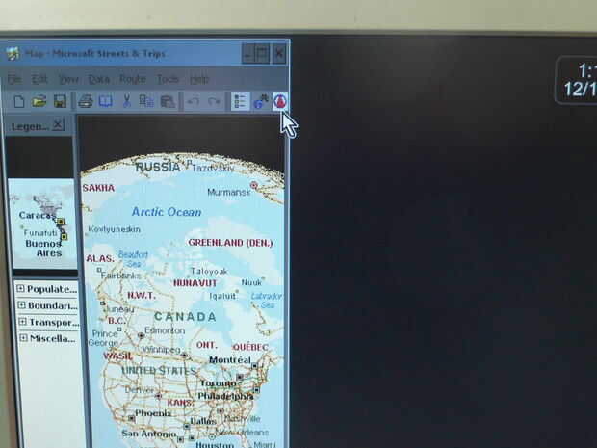Click the desktop clock gadget

[x=577, y=80]
